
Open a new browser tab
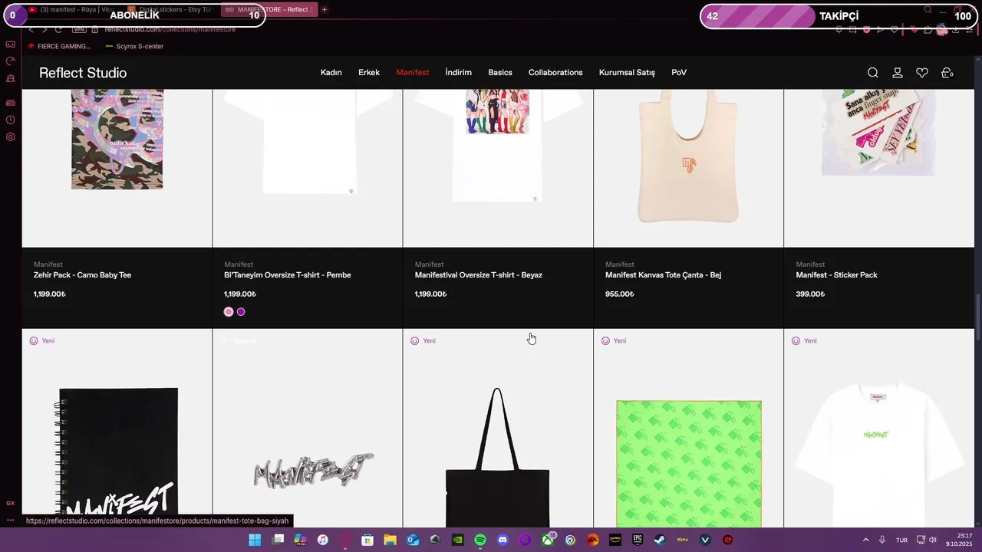coord(325,9)
